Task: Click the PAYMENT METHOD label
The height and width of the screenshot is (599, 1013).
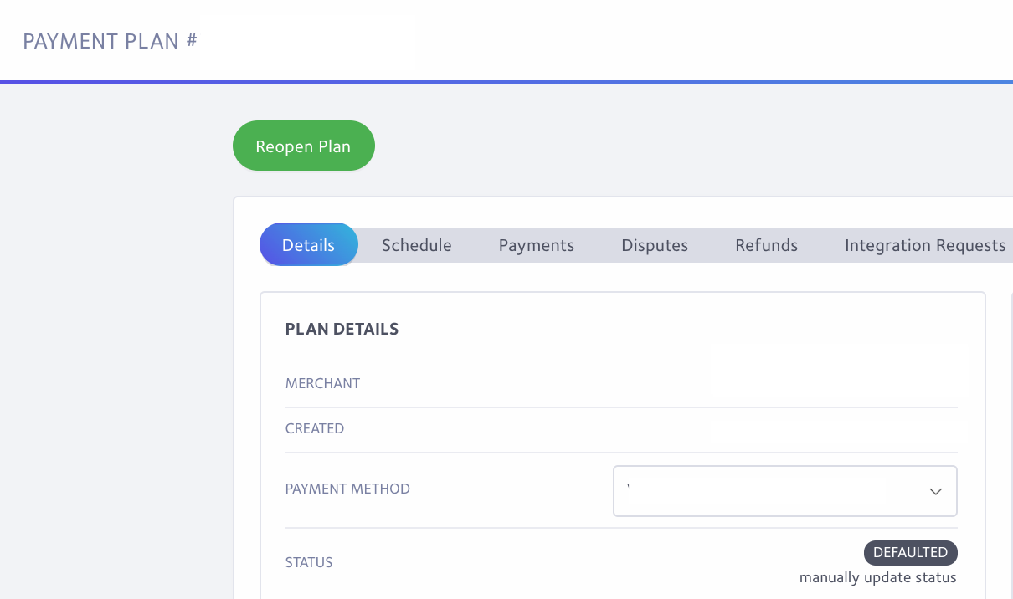Action: pos(347,489)
